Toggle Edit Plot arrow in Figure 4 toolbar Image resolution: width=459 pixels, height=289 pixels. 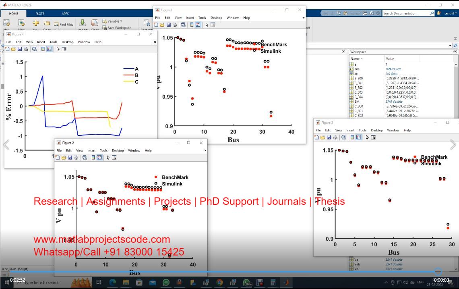coord(58,49)
